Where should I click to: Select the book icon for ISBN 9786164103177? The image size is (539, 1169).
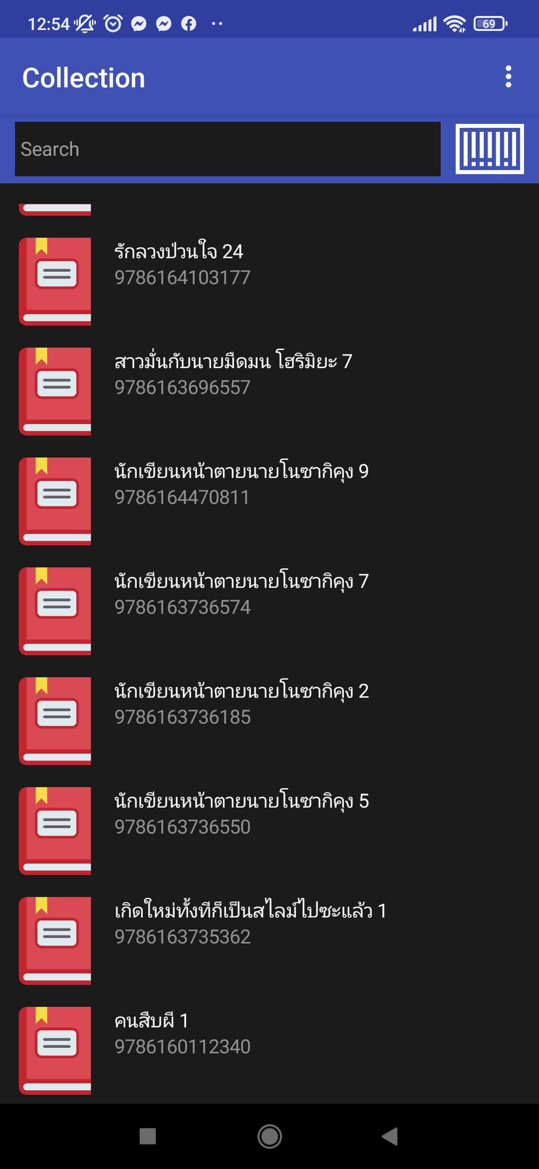point(55,281)
